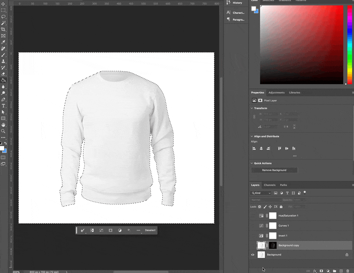Select the Rectangle shape tool
The height and width of the screenshot is (273, 354).
tap(3, 118)
